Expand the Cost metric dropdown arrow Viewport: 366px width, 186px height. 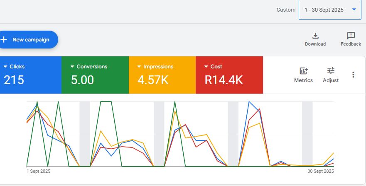(206, 67)
